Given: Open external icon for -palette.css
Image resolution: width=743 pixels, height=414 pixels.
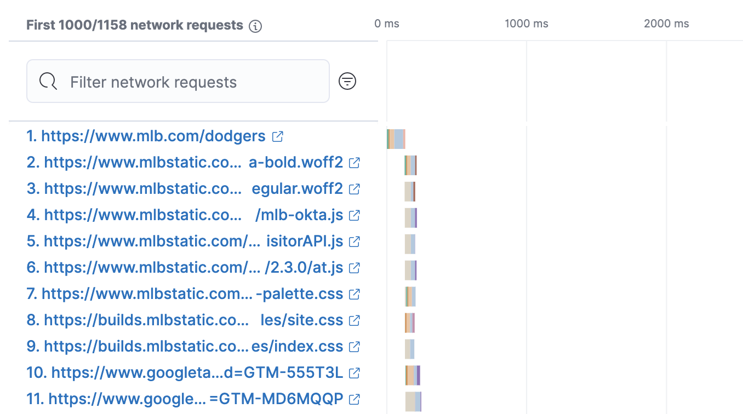Looking at the screenshot, I should coord(355,294).
